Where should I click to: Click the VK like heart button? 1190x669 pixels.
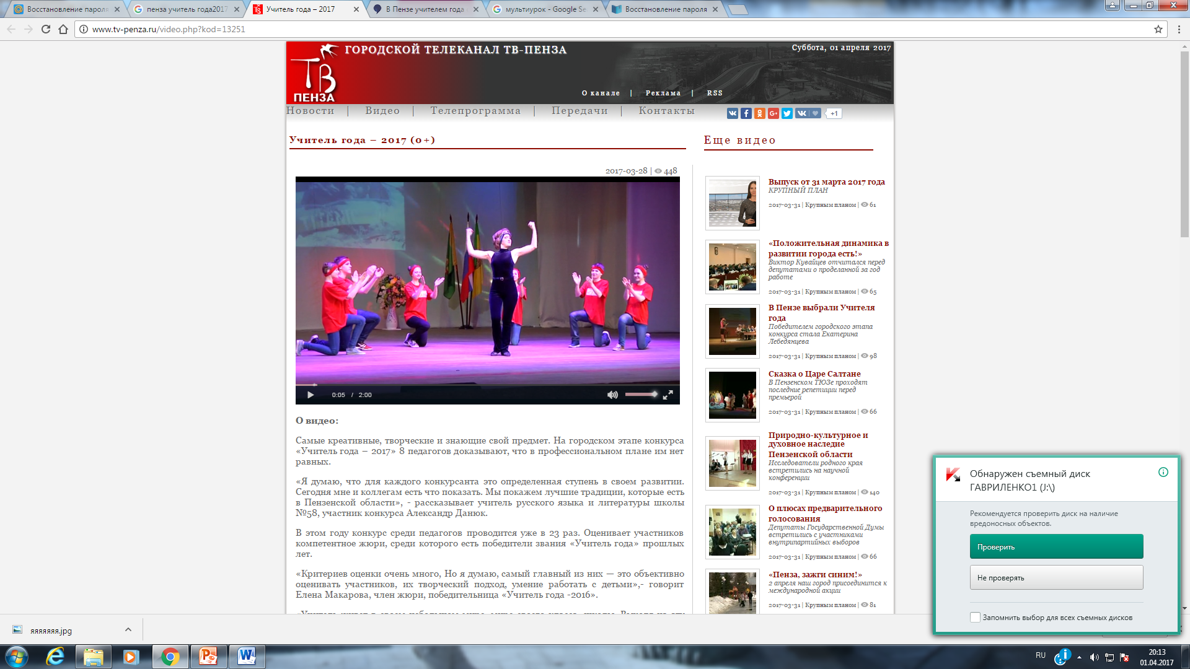tap(808, 113)
